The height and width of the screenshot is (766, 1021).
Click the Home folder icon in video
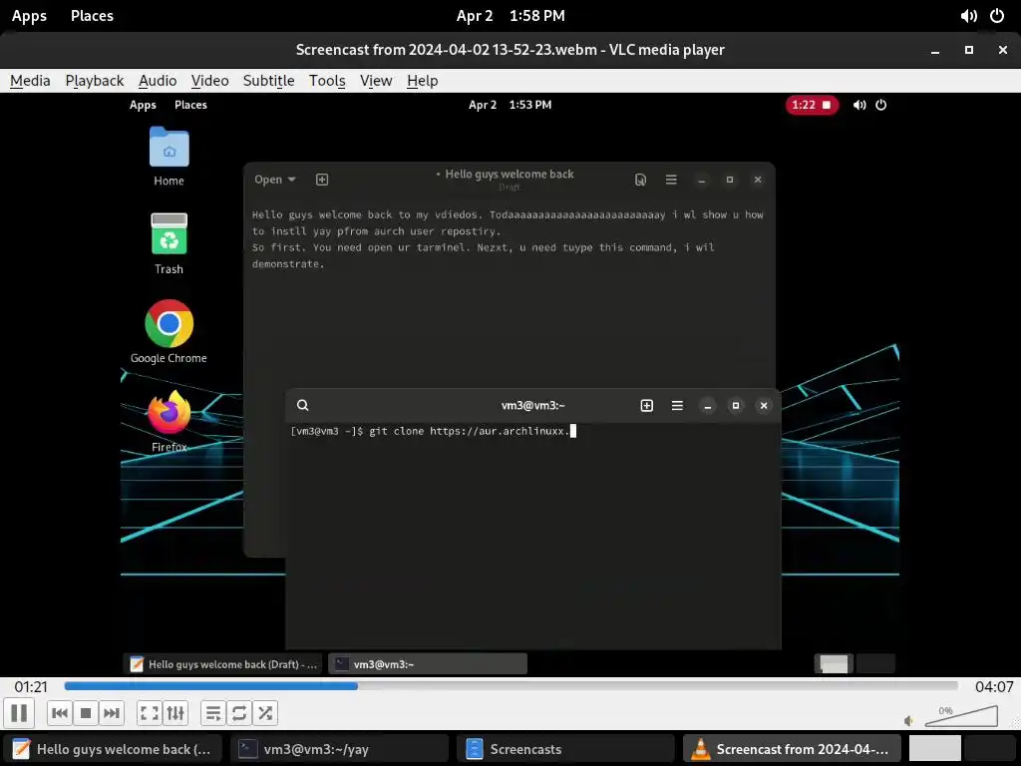169,157
